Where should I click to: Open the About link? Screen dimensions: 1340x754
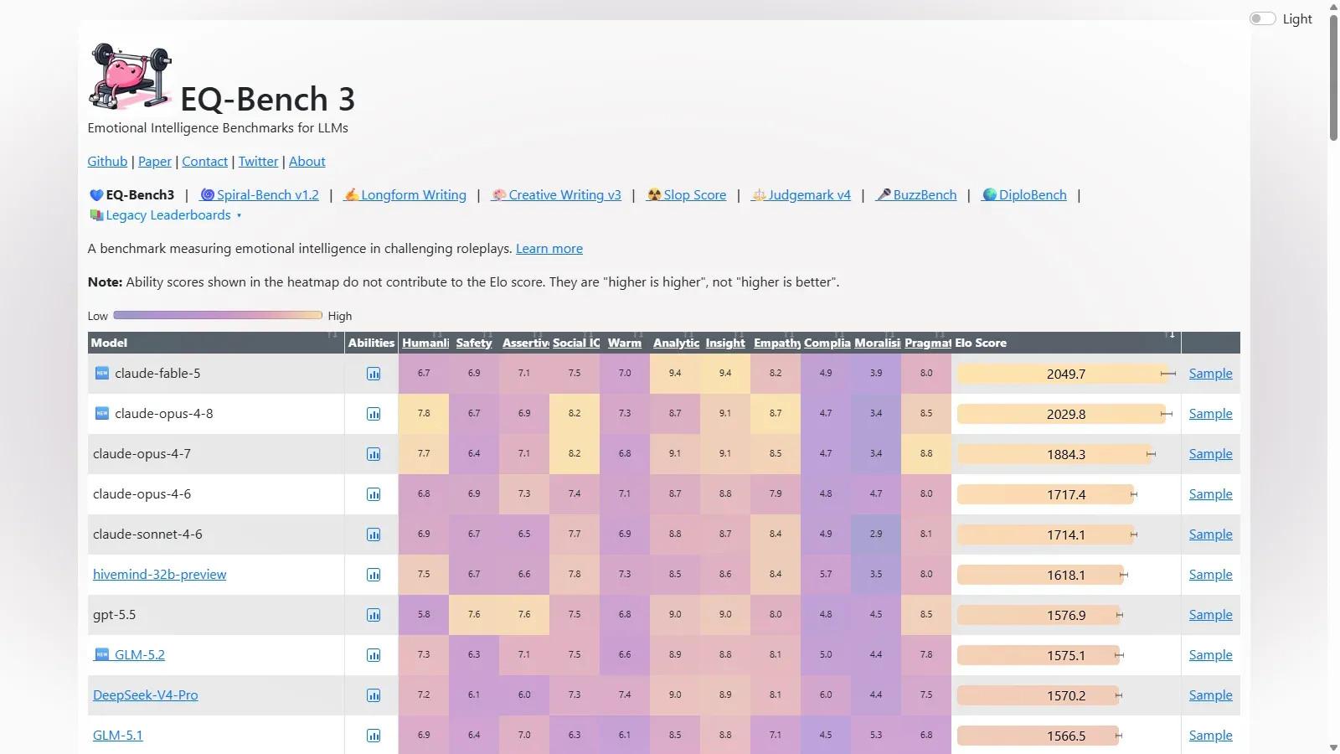307,162
